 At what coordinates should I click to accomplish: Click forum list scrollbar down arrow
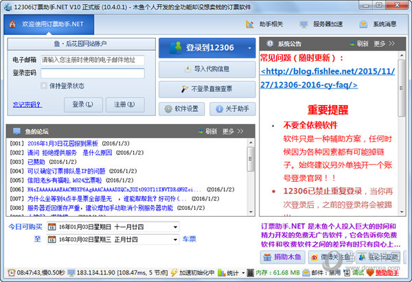[251, 211]
